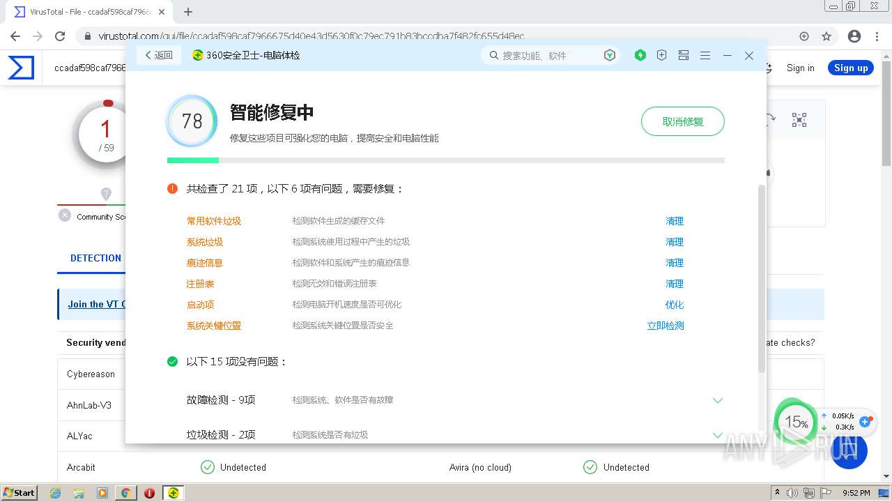Click the score 78 circle
The image size is (892, 502).
192,121
